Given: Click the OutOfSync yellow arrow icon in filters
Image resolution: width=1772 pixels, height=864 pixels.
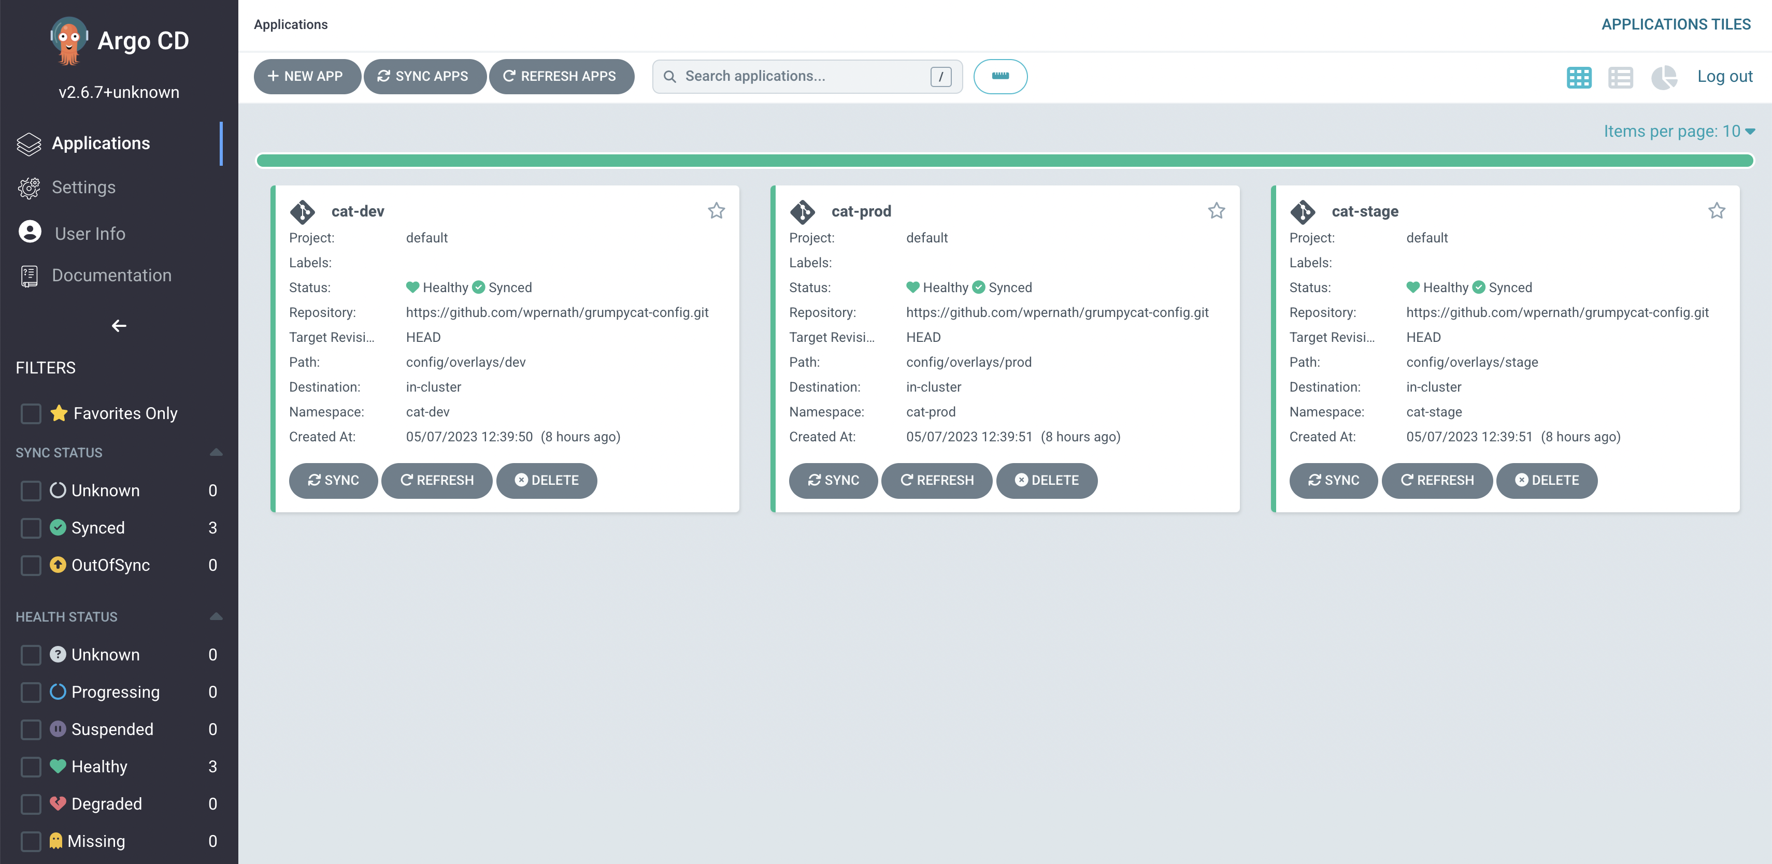Looking at the screenshot, I should tap(59, 565).
